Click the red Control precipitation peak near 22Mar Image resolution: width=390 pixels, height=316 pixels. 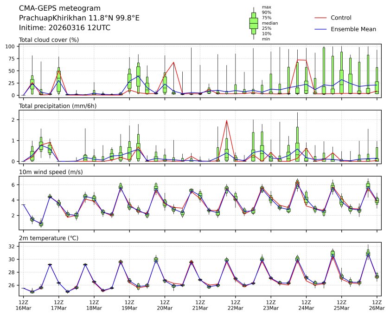(226, 121)
